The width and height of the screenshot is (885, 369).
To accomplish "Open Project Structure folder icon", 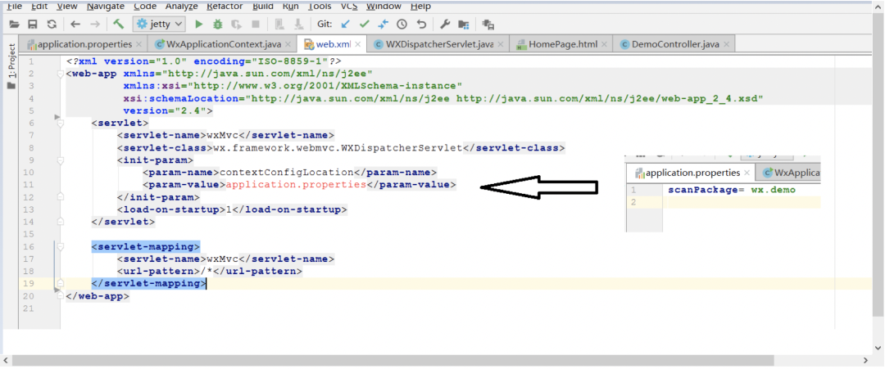I will click(x=463, y=25).
